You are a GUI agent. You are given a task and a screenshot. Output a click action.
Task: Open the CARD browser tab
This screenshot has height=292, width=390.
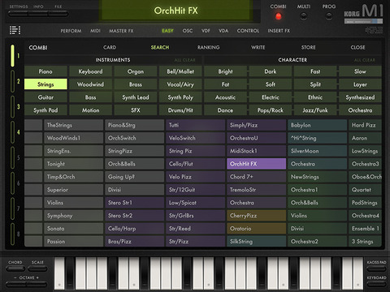tap(110, 47)
